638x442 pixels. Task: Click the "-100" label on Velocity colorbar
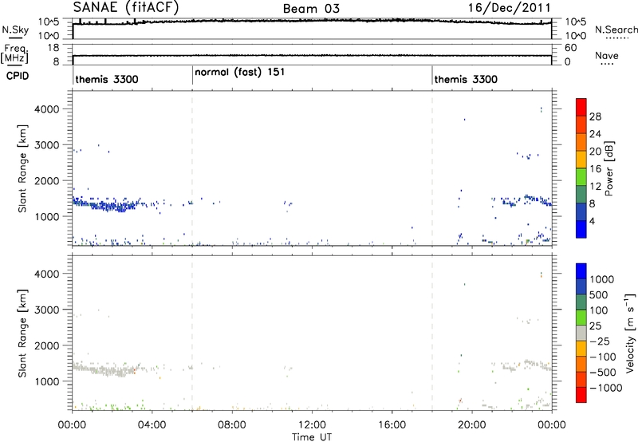pyautogui.click(x=602, y=357)
